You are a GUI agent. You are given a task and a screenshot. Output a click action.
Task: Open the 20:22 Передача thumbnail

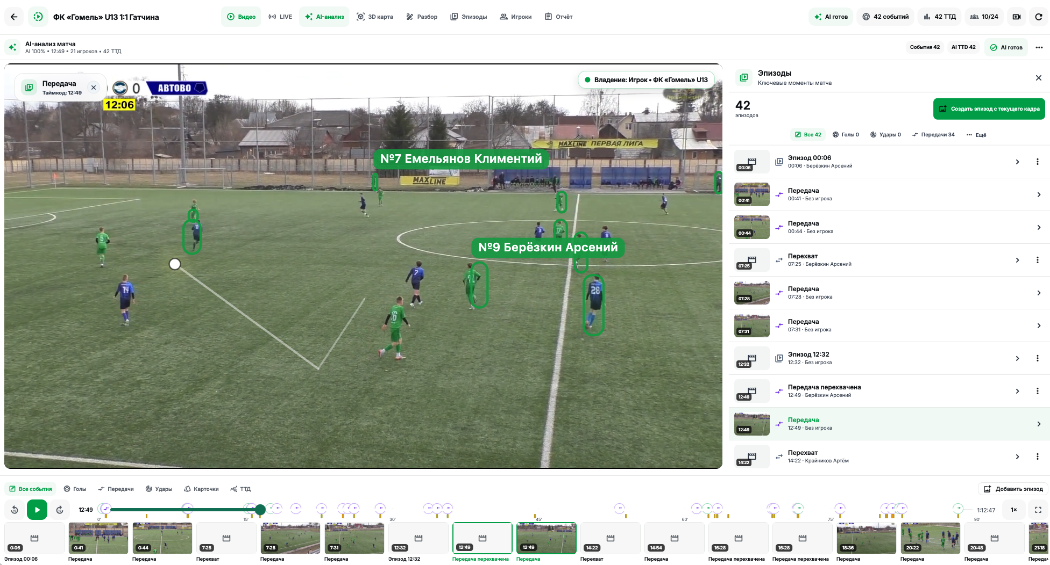point(930,538)
